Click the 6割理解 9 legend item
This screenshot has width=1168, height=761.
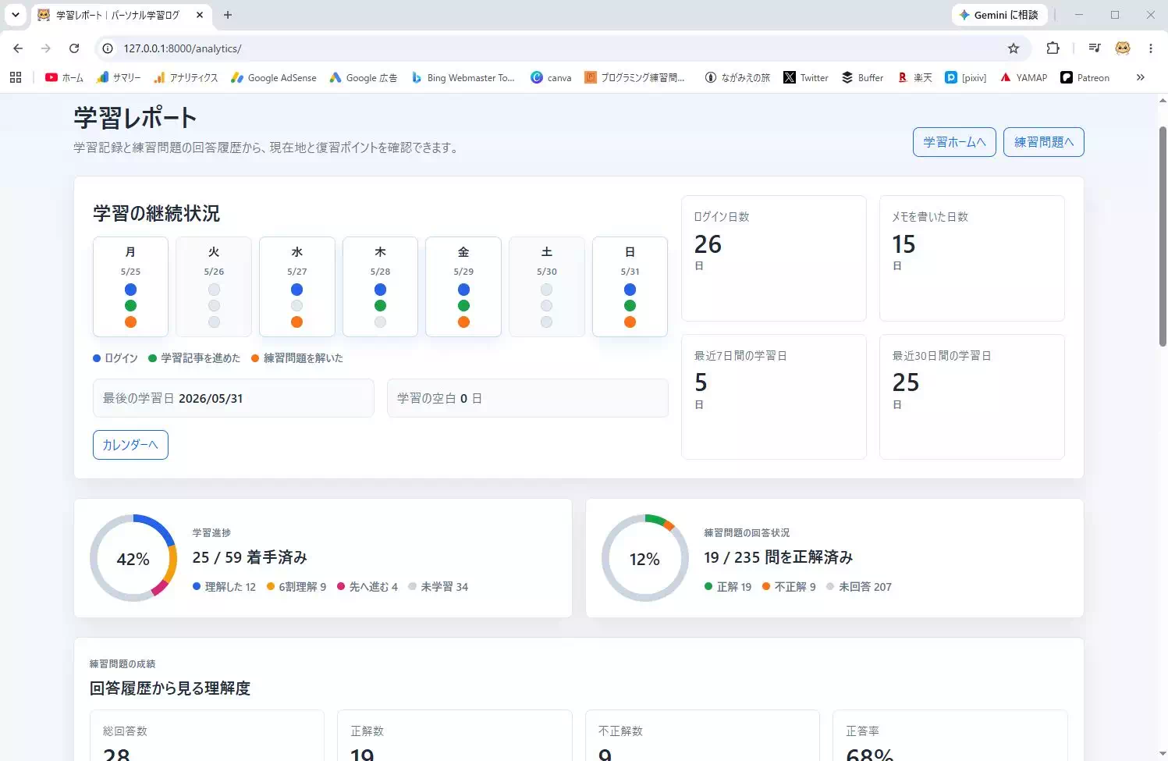296,587
